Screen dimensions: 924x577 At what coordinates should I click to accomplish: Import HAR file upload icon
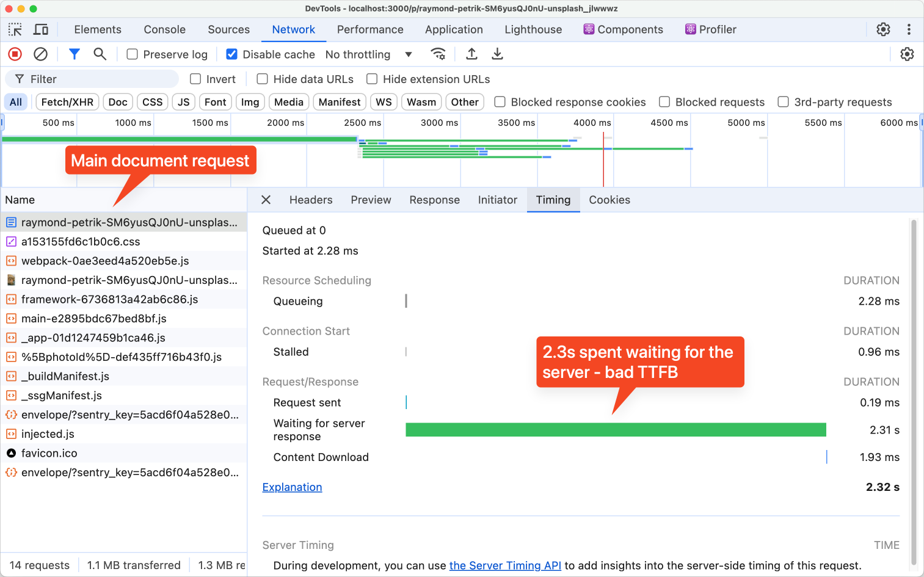(471, 54)
